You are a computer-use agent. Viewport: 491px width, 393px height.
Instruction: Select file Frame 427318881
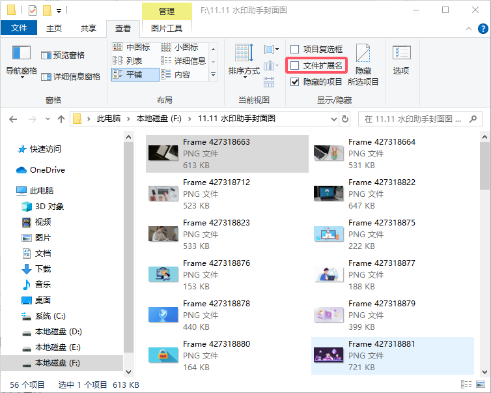(x=393, y=356)
